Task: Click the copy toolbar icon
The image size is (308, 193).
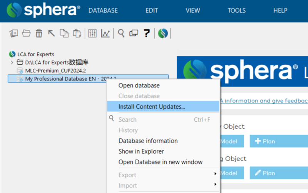Action: click(64, 34)
